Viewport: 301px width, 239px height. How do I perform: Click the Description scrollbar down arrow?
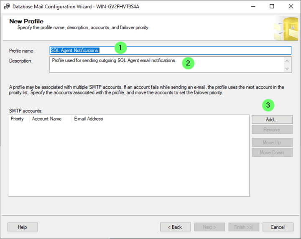[x=287, y=69]
